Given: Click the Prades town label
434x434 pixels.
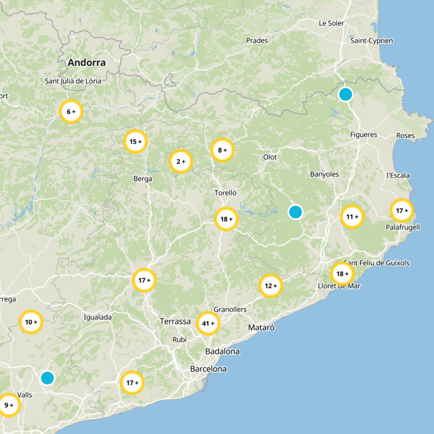Looking at the screenshot, I should pyautogui.click(x=257, y=41).
